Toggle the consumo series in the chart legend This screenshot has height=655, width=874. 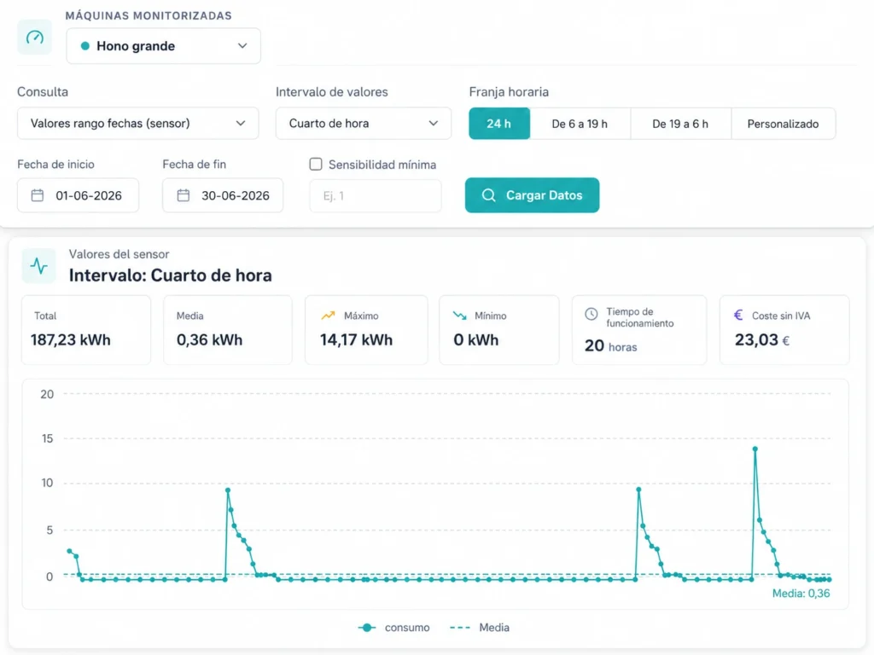(x=394, y=628)
